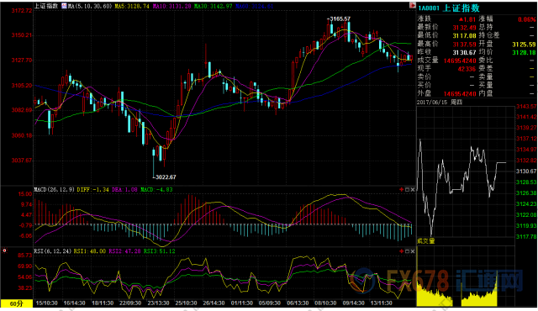538x311 pixels.
Task: Click the 均价 value 3128.18
Action: (524, 52)
